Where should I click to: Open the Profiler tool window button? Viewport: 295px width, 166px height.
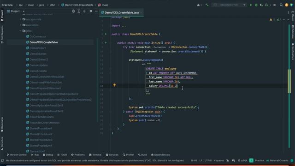(x=128, y=155)
